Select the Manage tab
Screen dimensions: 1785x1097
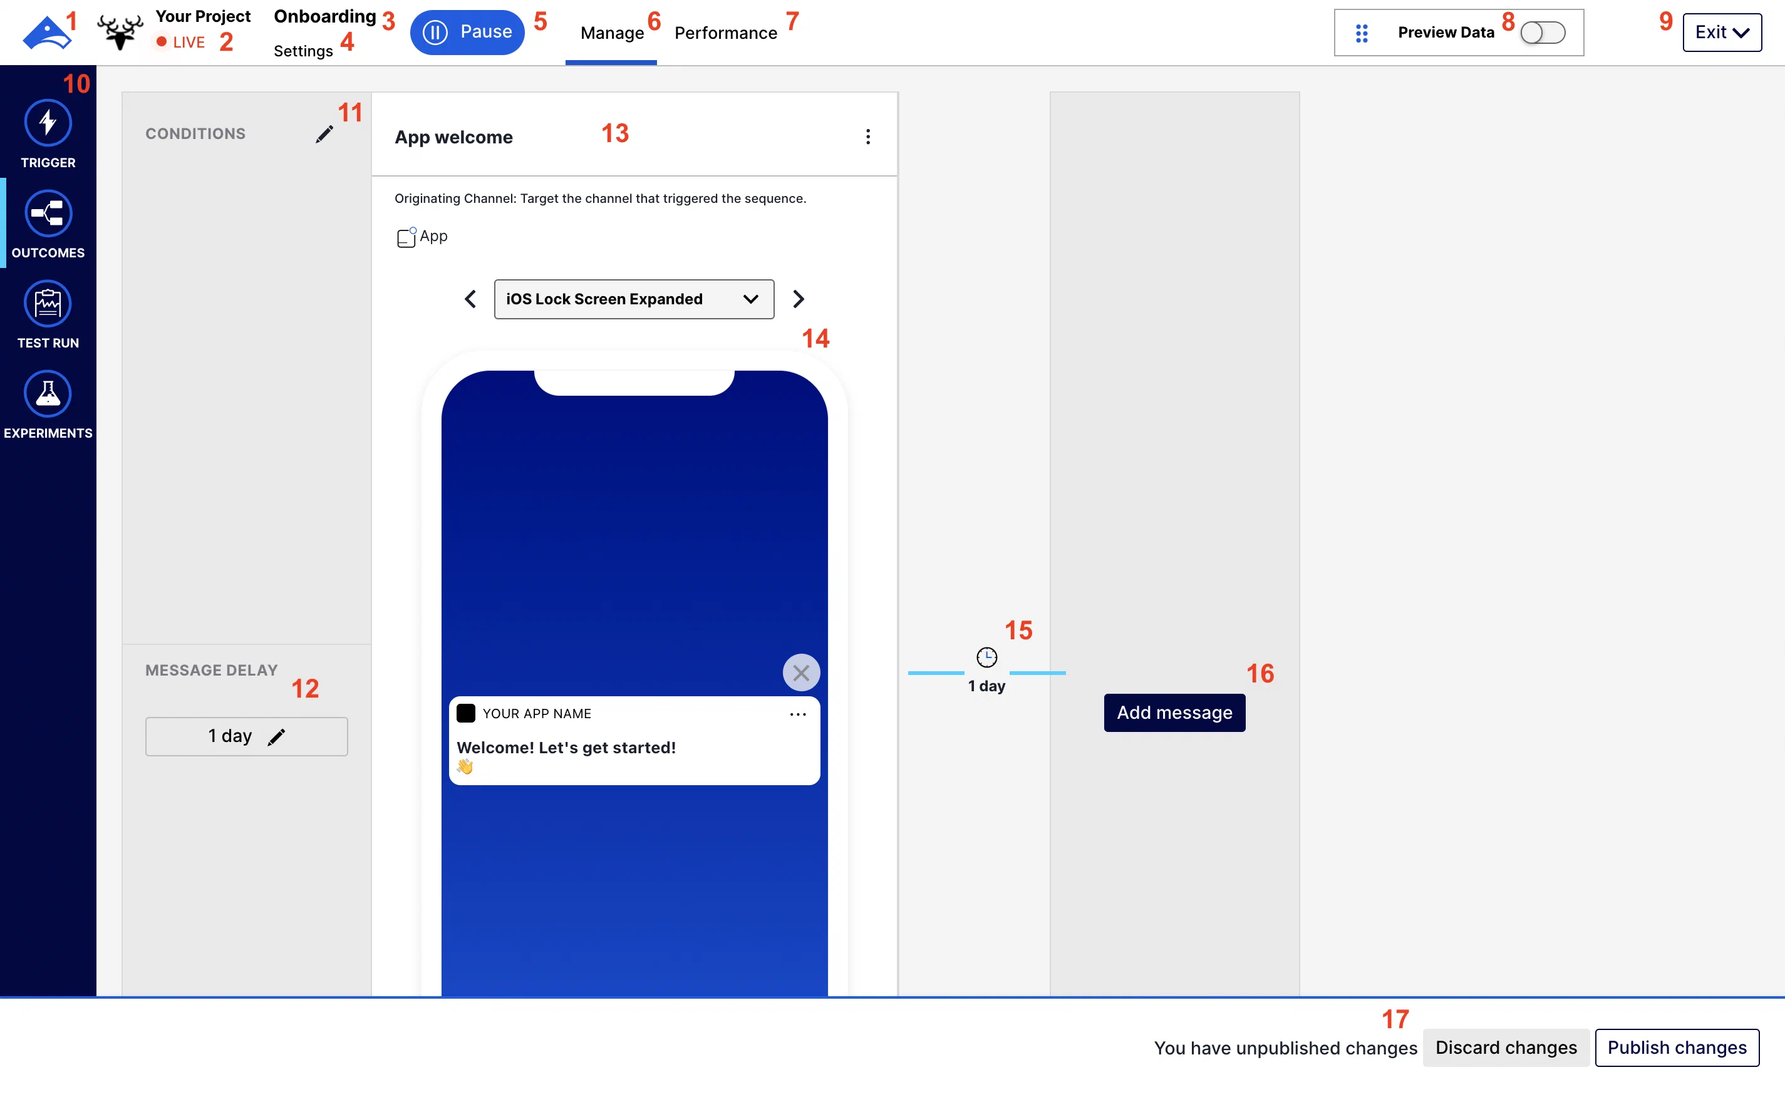click(x=612, y=33)
